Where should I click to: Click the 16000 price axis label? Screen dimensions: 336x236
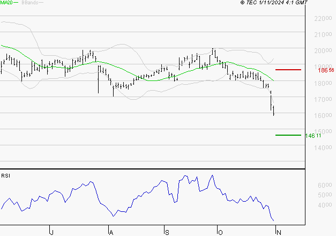(x=323, y=115)
